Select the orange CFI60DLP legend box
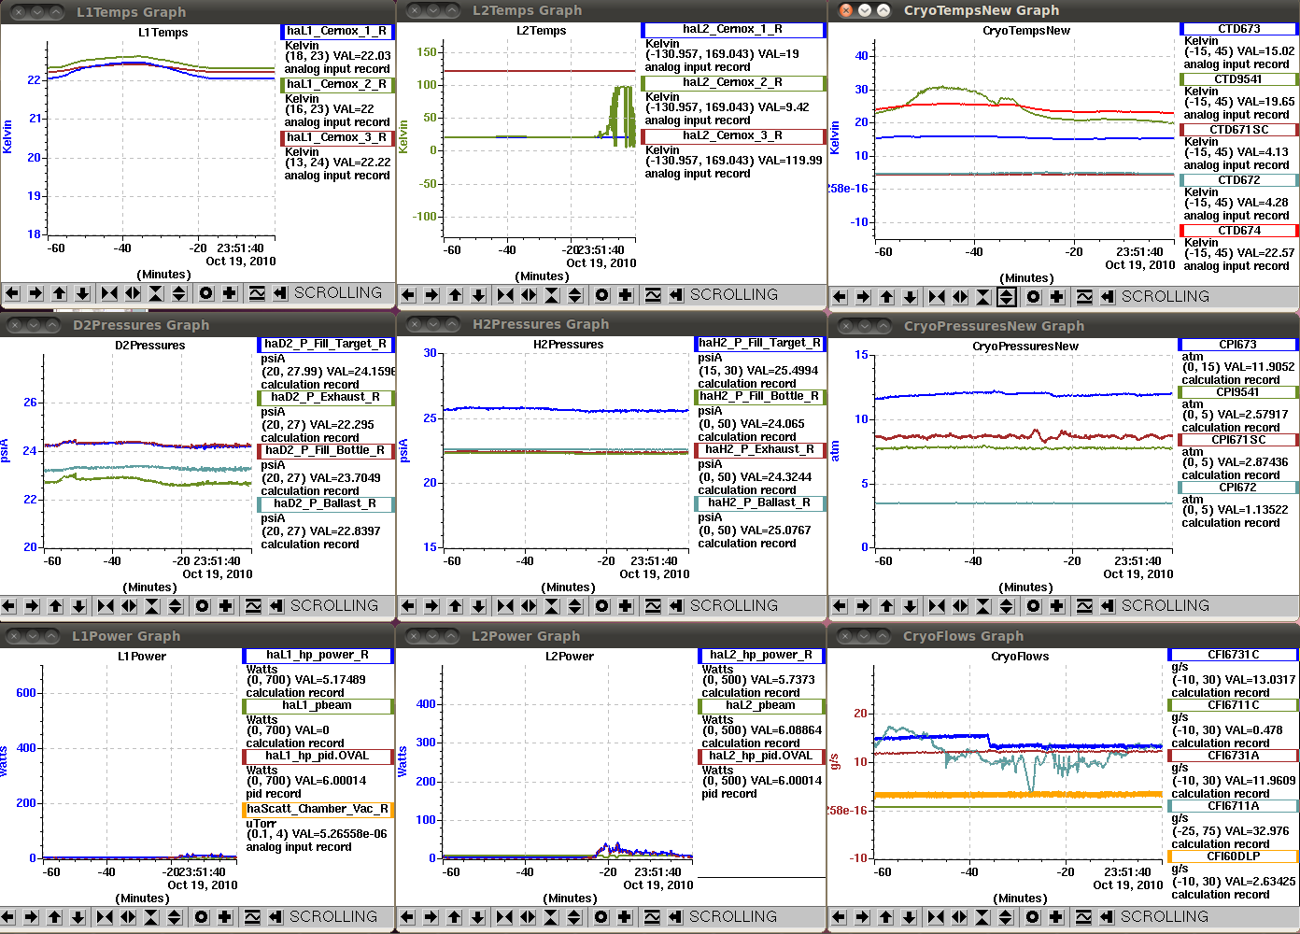The width and height of the screenshot is (1300, 934). pyautogui.click(x=1234, y=856)
